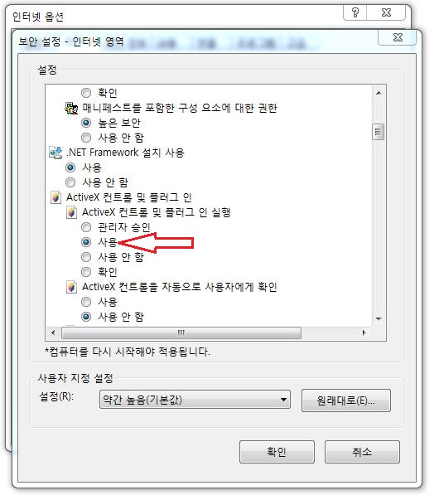Click the manifest component permissions icon
Image resolution: width=439 pixels, height=500 pixels.
(71, 108)
